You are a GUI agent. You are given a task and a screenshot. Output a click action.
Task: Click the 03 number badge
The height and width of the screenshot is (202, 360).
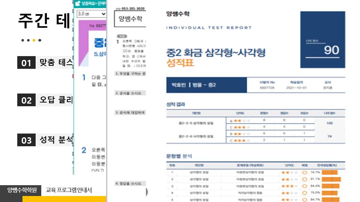coord(26,140)
